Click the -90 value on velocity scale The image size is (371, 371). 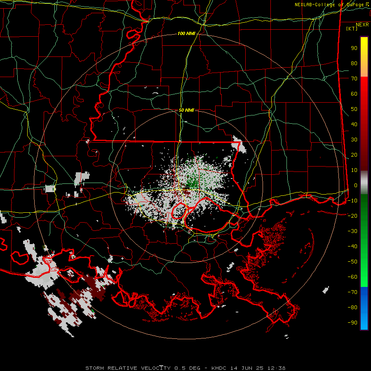pos(352,323)
